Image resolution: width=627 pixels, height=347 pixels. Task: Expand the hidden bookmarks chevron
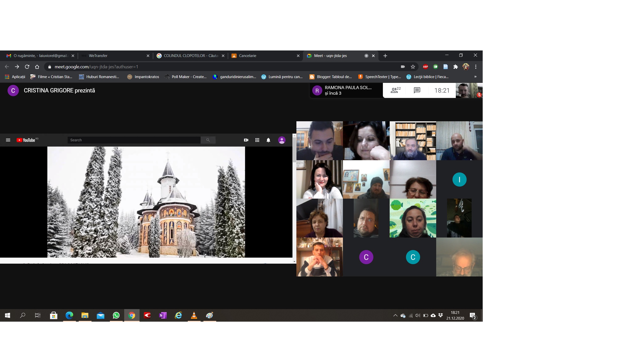pyautogui.click(x=475, y=77)
